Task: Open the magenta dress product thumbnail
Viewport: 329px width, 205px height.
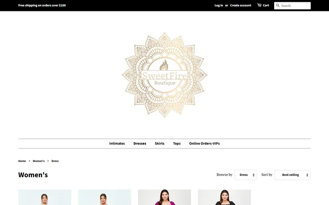Action: pos(164,197)
